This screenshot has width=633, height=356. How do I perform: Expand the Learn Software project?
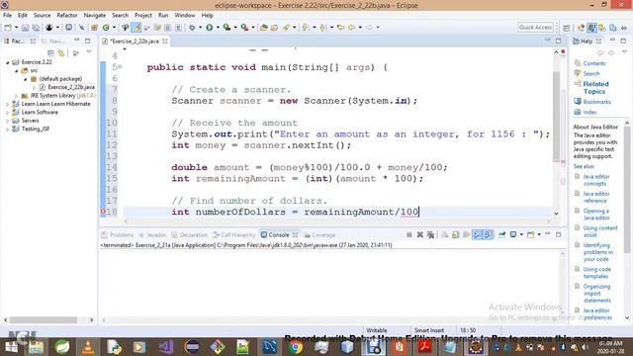click(8, 112)
